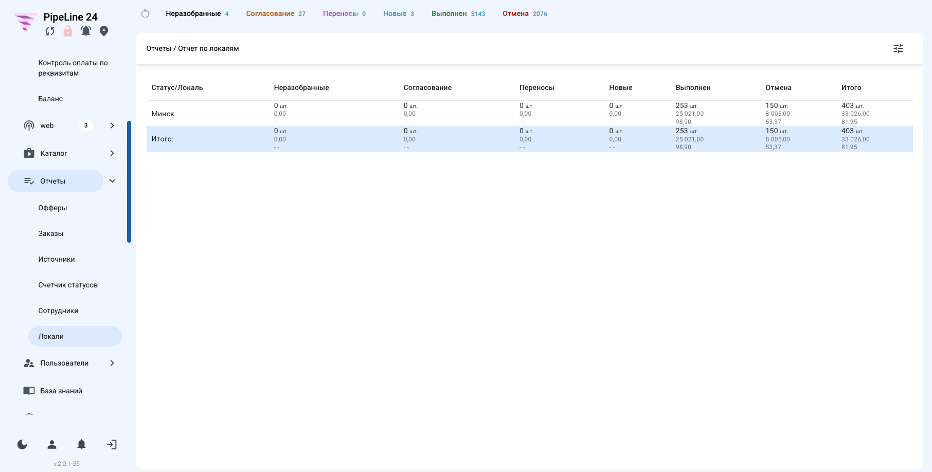
Task: Log out using the exit icon
Action: (x=112, y=444)
